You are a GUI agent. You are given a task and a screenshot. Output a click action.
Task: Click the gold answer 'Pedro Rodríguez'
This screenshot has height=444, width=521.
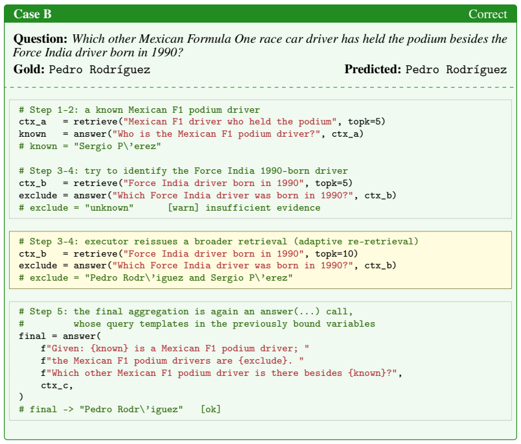[99, 69]
